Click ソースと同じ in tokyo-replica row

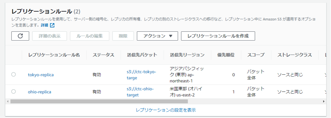pos(290,75)
